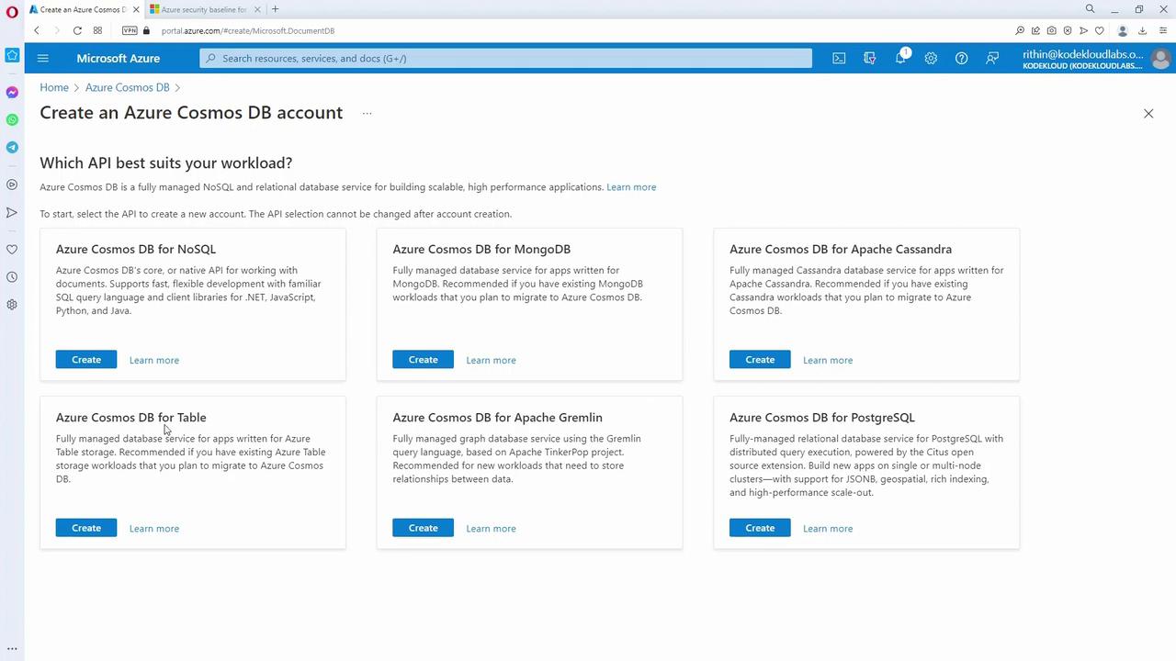Send page to My Flow from address bar
1176x661 pixels.
(1083, 30)
